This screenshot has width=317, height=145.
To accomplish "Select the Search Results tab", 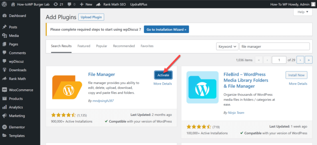I will [x=61, y=46].
